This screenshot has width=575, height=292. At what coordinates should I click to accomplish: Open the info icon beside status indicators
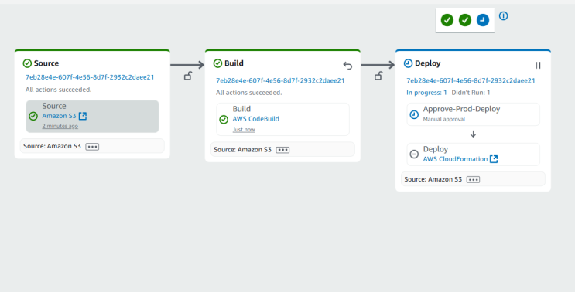(504, 15)
